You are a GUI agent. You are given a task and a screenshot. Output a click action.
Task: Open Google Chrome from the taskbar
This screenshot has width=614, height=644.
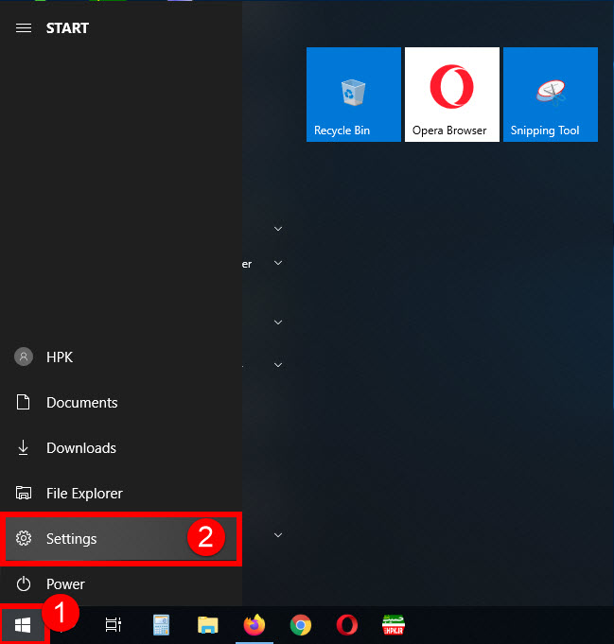tap(301, 625)
